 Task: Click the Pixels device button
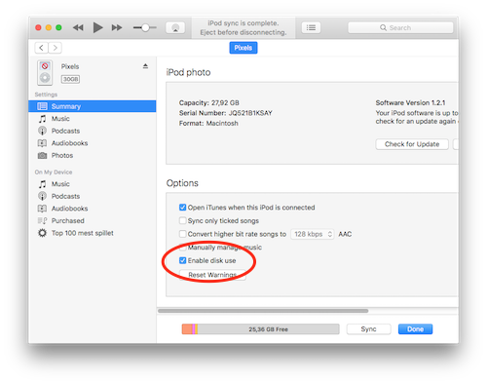pyautogui.click(x=243, y=48)
